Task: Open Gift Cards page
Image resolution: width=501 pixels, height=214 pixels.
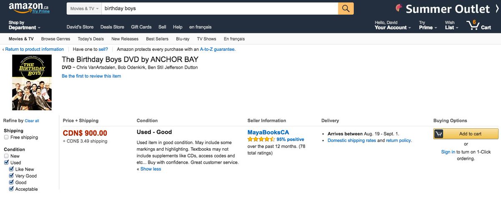Action: point(141,27)
